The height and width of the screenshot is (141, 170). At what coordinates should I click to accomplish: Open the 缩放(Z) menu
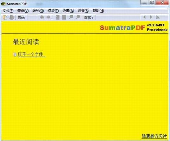[x=53, y=11]
